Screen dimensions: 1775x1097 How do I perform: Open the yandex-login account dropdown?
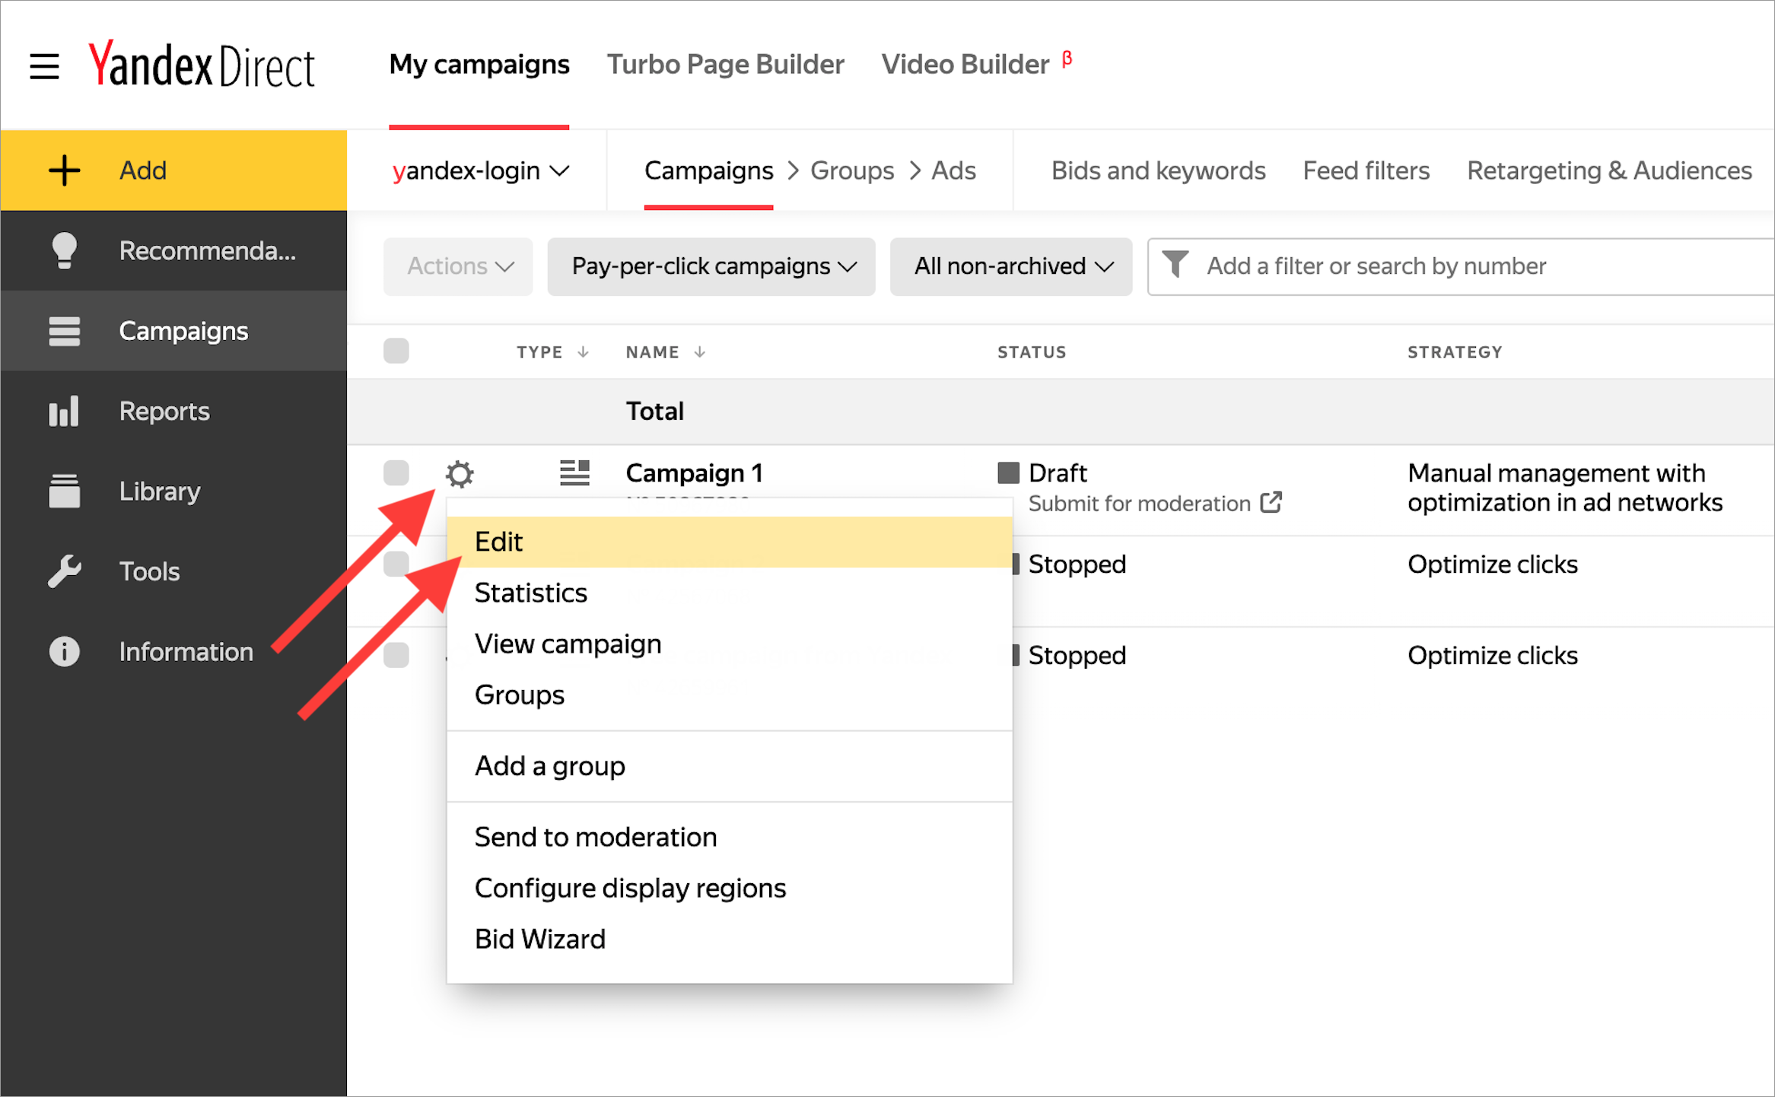481,170
